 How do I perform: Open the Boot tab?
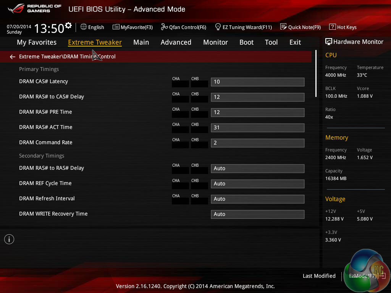(246, 42)
